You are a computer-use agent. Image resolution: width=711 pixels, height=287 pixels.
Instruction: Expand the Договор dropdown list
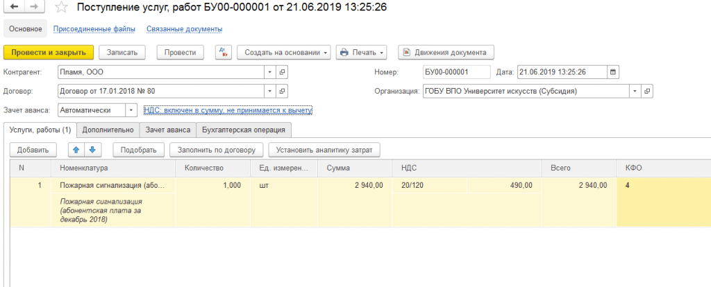(x=270, y=91)
